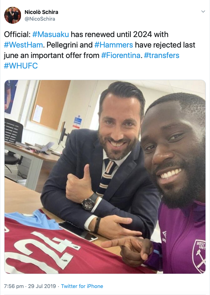Click the 29 Jul 2019 date
The image size is (210, 295).
[x=42, y=286]
